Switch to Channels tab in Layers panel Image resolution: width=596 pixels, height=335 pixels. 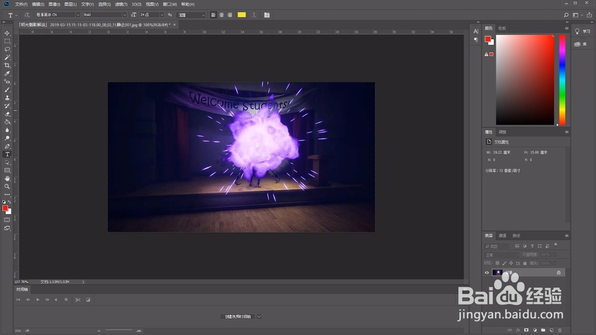pyautogui.click(x=502, y=236)
